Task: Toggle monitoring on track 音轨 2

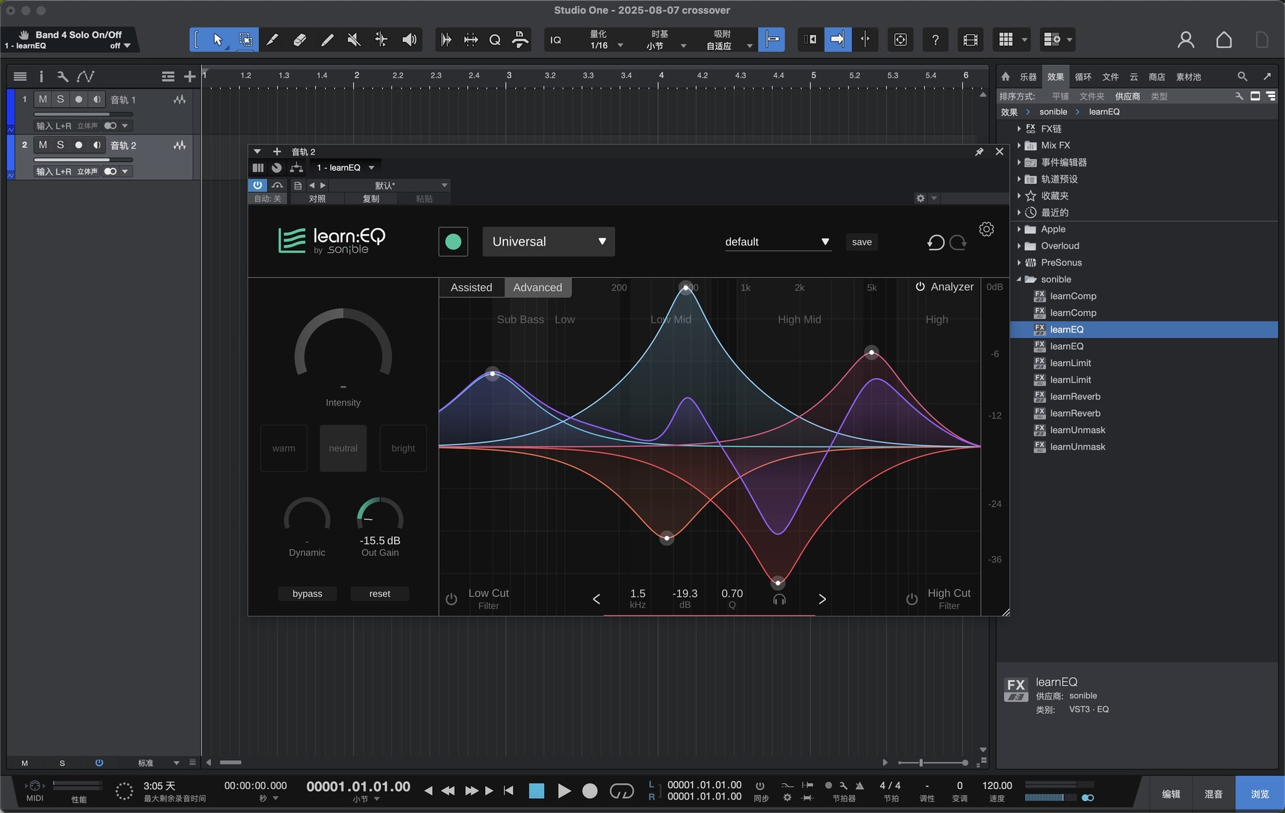Action: click(x=97, y=145)
